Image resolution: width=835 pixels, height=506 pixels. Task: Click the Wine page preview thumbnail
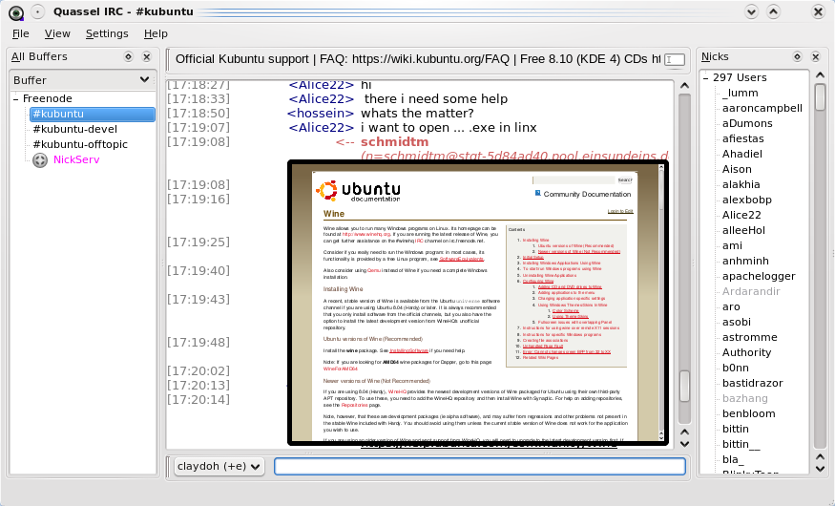coord(478,303)
